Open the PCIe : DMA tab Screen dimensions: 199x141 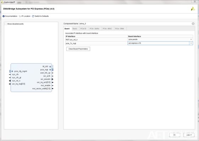(x=119, y=29)
